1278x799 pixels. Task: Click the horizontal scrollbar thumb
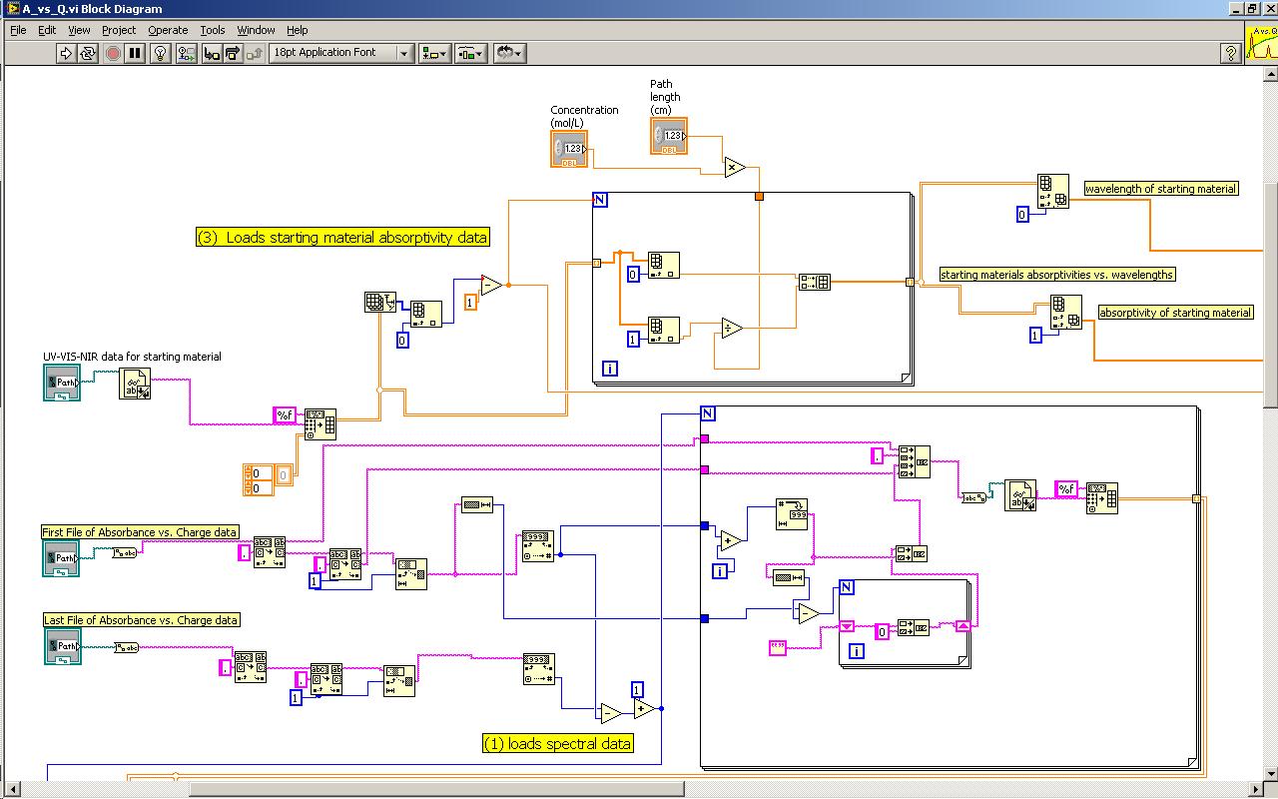437,789
